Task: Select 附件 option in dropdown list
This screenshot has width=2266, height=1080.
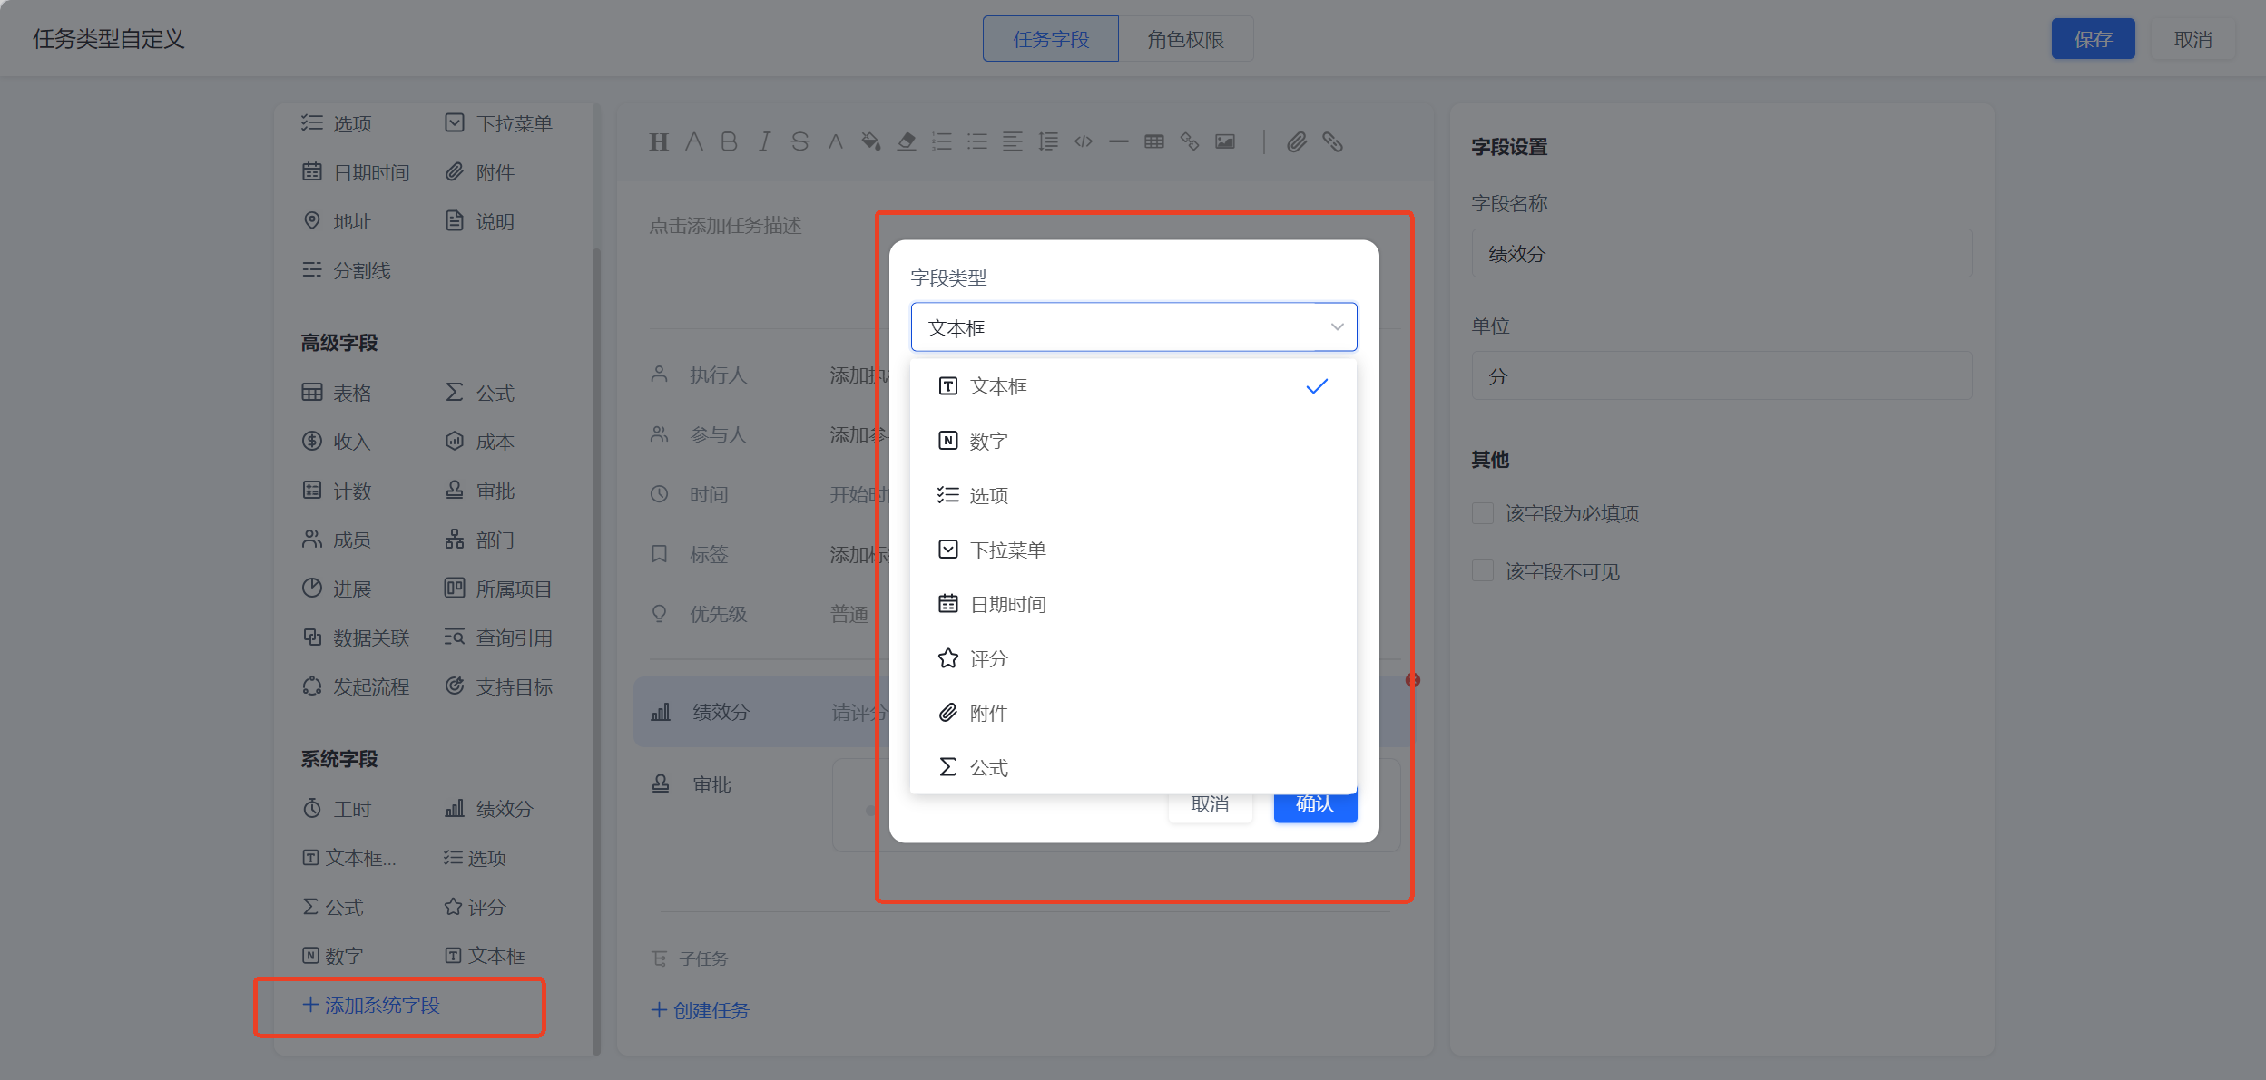Action: point(1133,713)
